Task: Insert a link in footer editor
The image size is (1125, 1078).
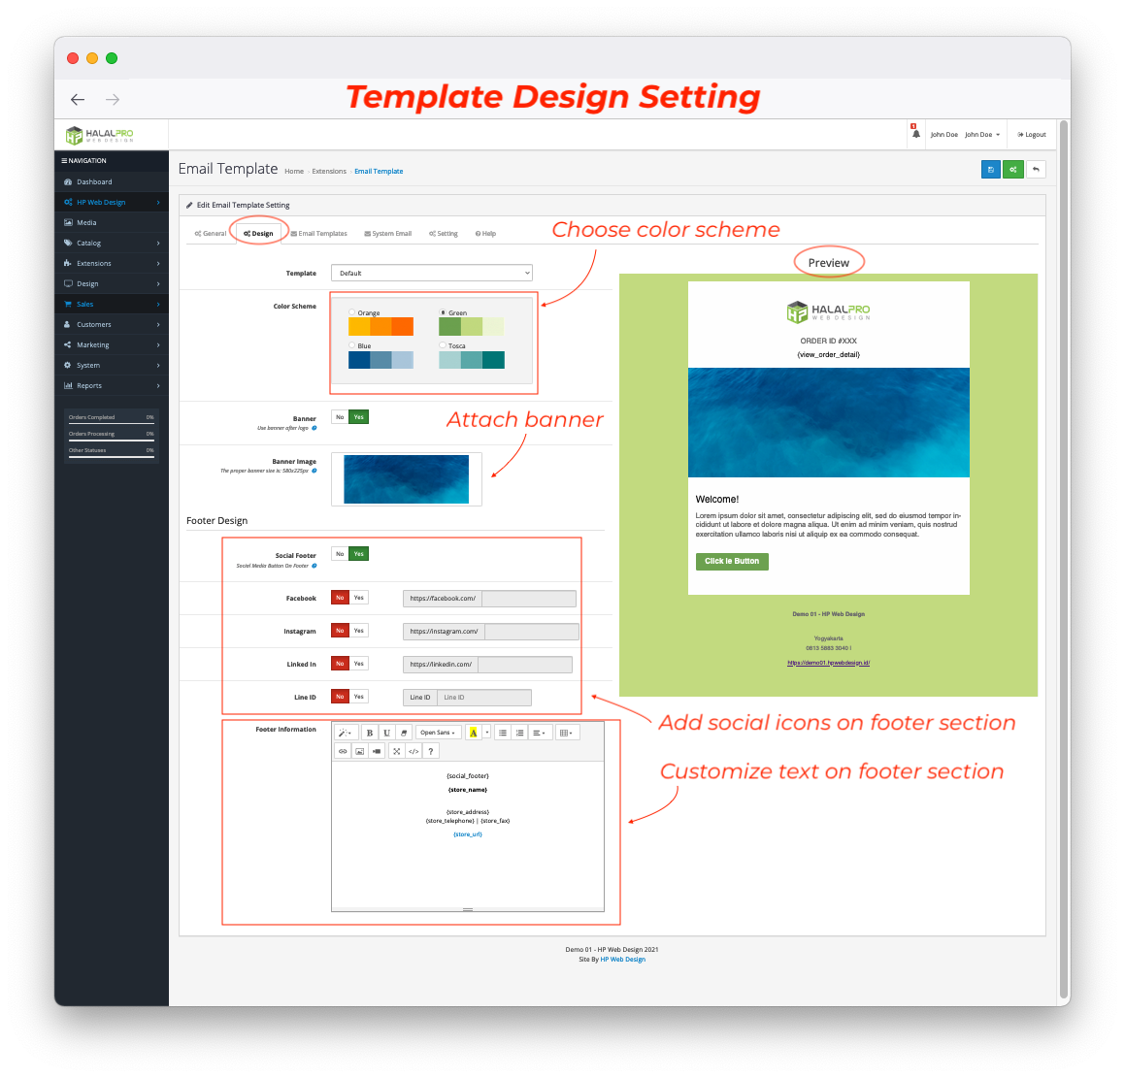Action: [x=343, y=751]
